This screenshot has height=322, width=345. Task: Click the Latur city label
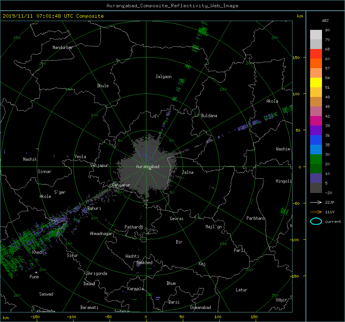pos(242,290)
